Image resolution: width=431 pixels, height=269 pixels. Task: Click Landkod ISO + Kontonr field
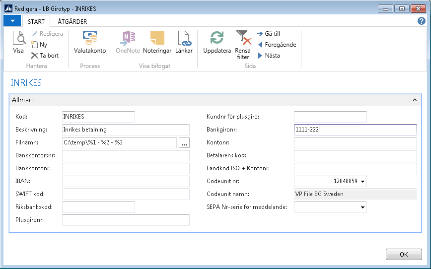pyautogui.click(x=356, y=168)
